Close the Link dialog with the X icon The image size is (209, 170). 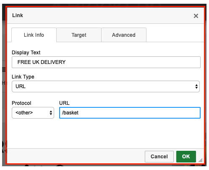click(196, 16)
